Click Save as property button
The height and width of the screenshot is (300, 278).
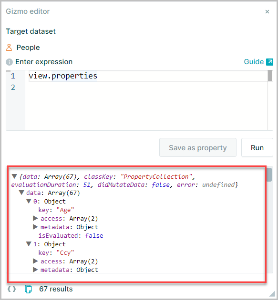[198, 147]
